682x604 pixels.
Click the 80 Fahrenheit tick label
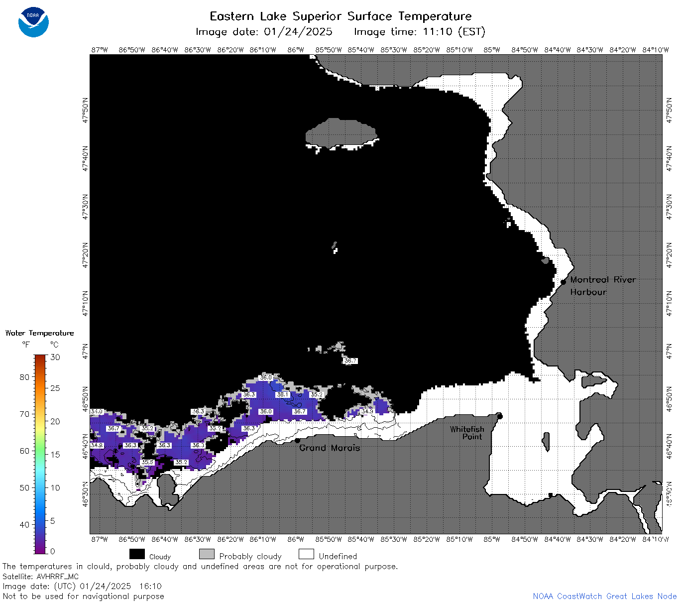(24, 377)
